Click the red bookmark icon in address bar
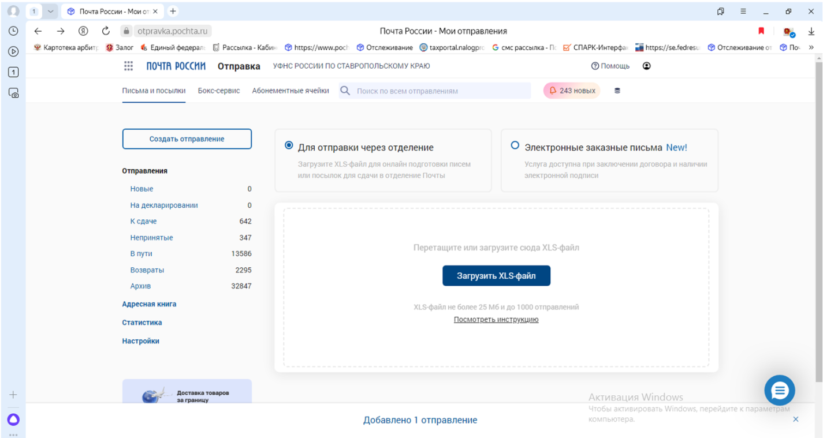 coord(761,31)
